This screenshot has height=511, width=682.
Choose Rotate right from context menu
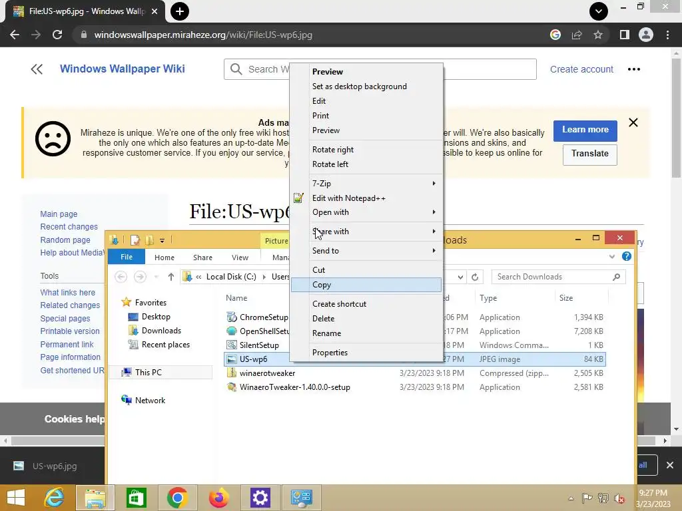pyautogui.click(x=366, y=150)
